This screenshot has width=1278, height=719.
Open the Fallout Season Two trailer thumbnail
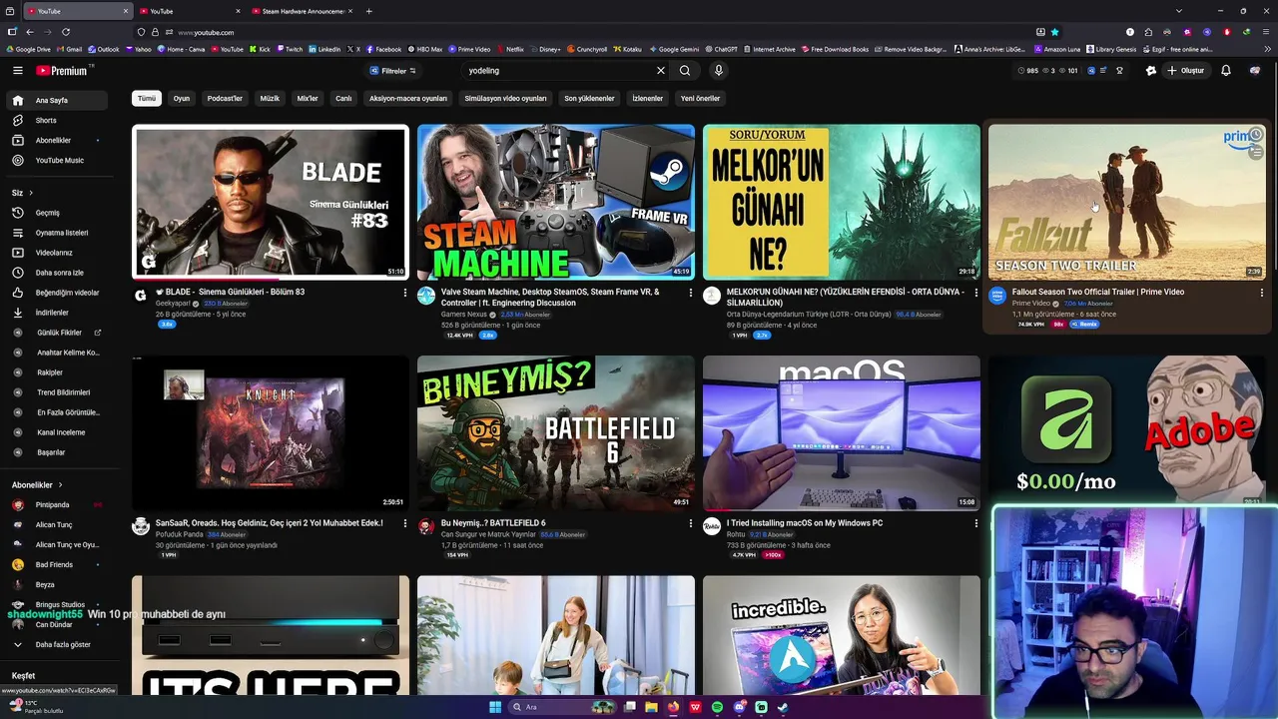(1126, 202)
